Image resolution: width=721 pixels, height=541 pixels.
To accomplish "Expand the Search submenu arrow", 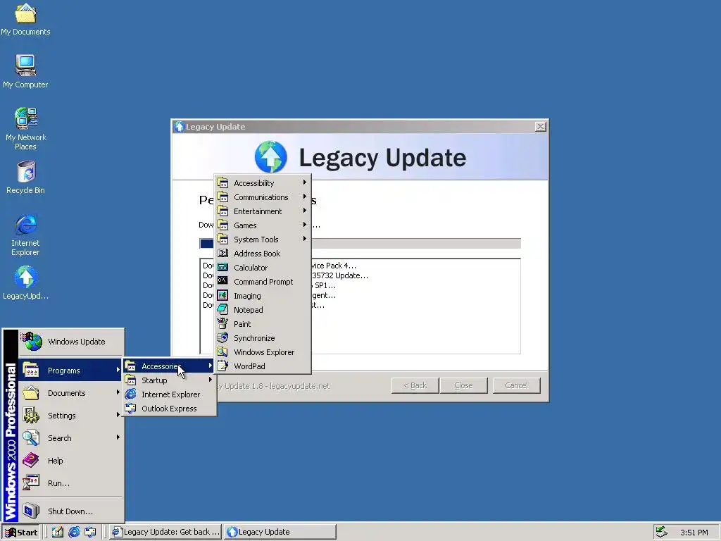I will [118, 437].
